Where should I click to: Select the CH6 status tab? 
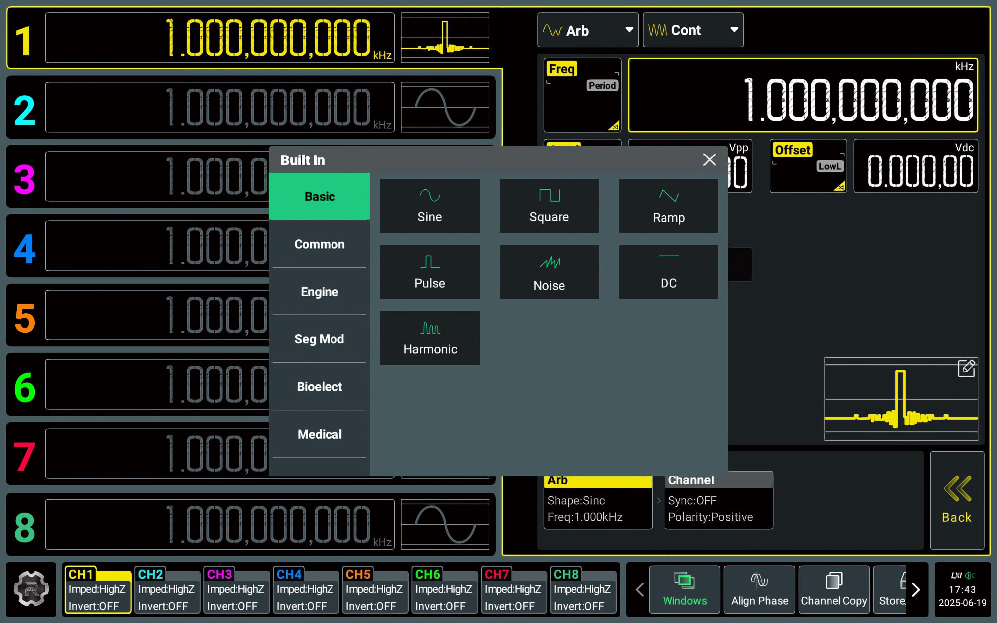point(445,590)
